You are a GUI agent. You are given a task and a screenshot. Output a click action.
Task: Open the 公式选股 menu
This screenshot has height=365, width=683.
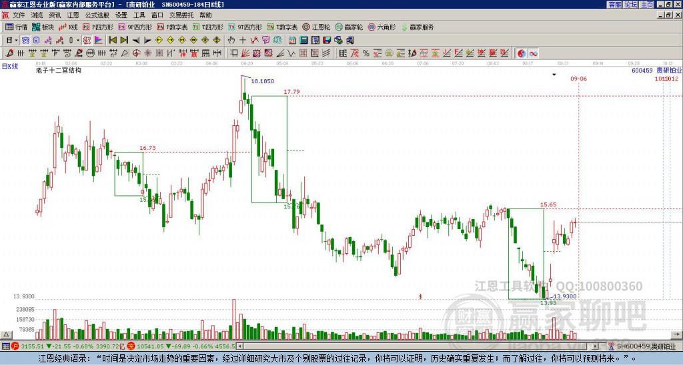point(97,15)
